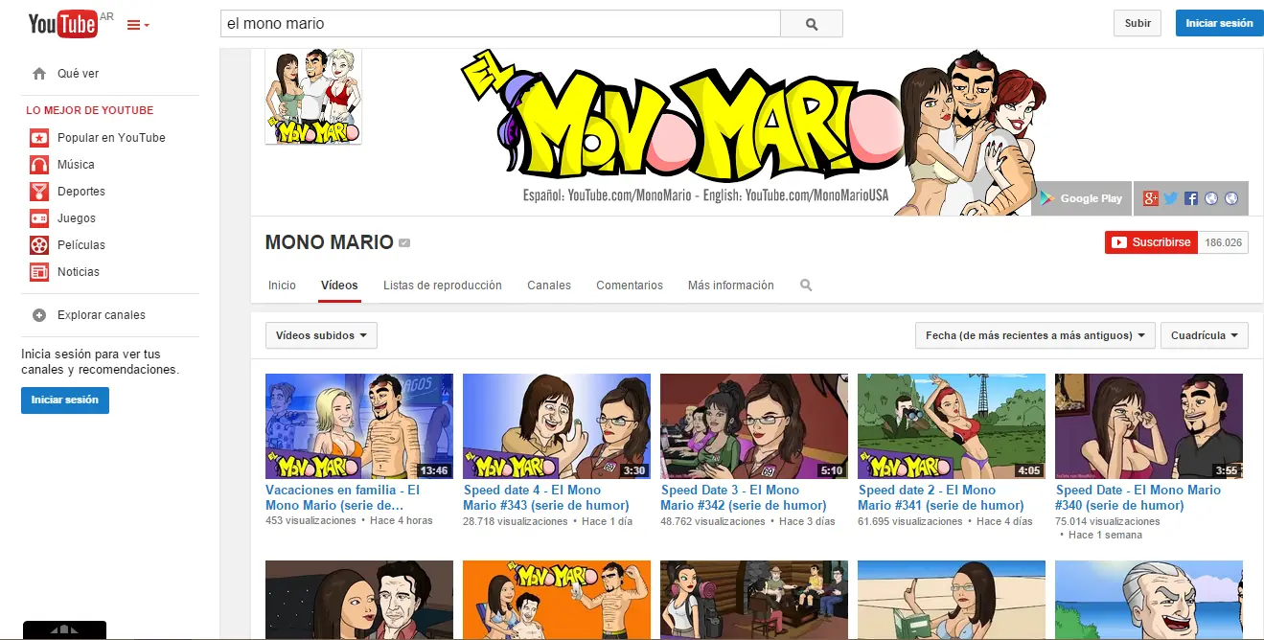Open the globe link next to Facebook icon
The width and height of the screenshot is (1264, 640).
pyautogui.click(x=1211, y=198)
